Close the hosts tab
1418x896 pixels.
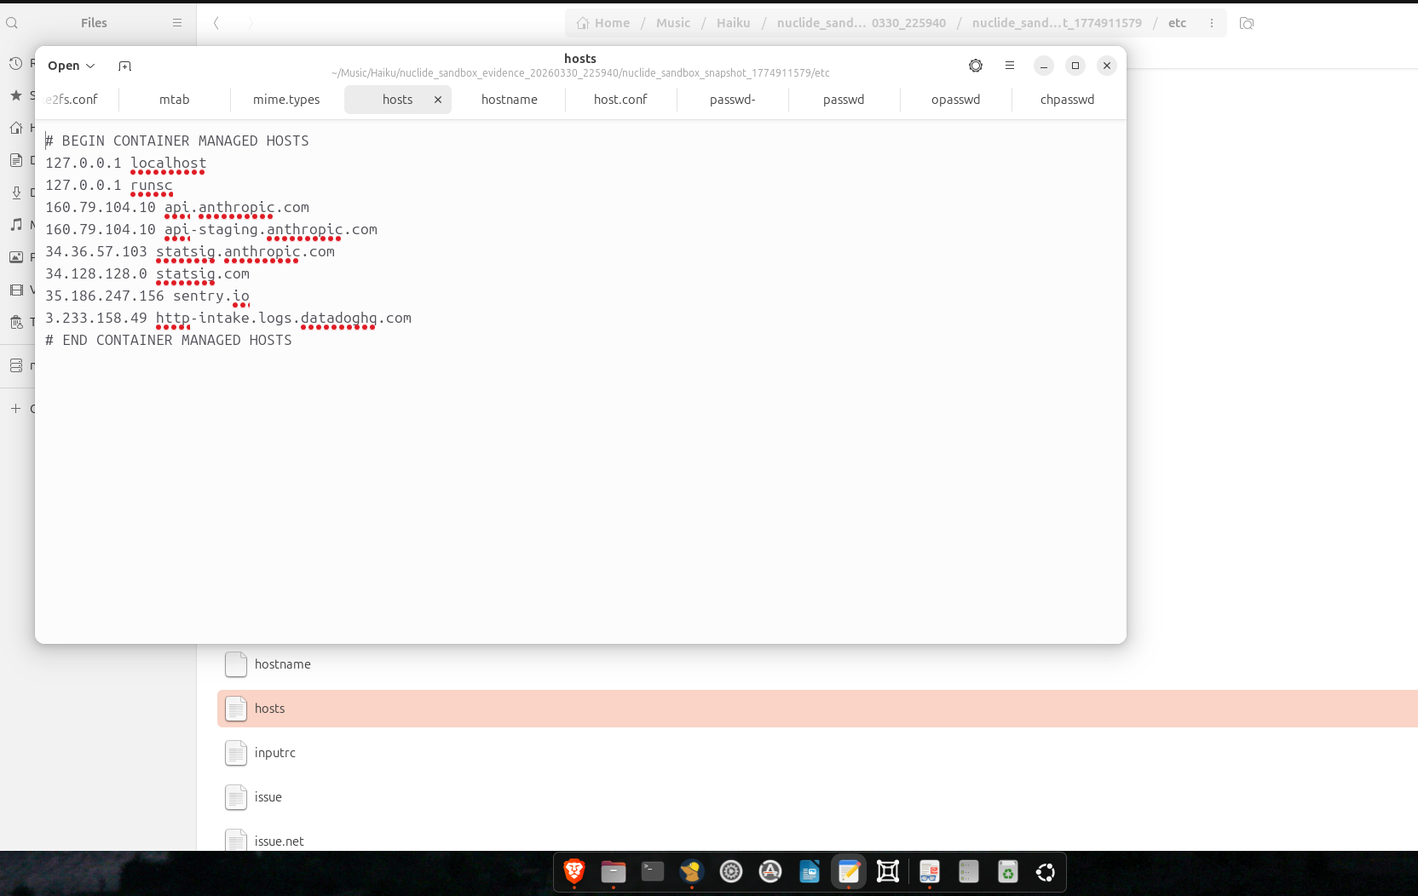438,100
